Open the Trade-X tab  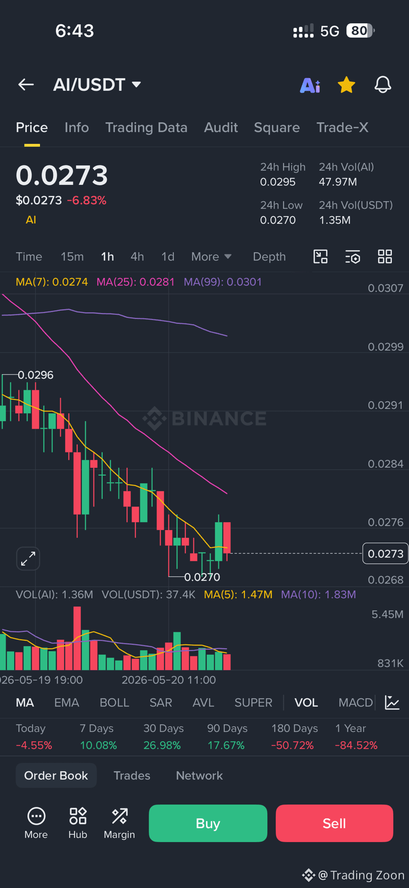point(342,128)
